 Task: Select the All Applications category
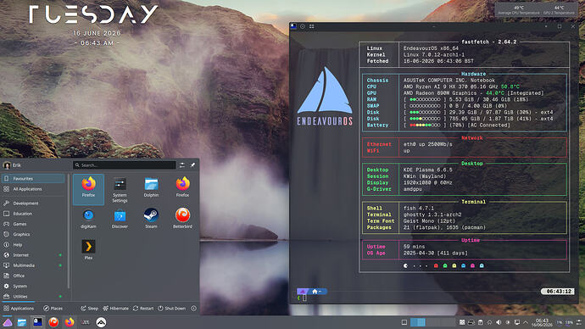[x=33, y=189]
